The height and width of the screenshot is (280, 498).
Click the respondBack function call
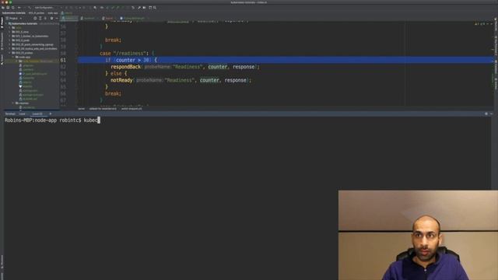126,67
